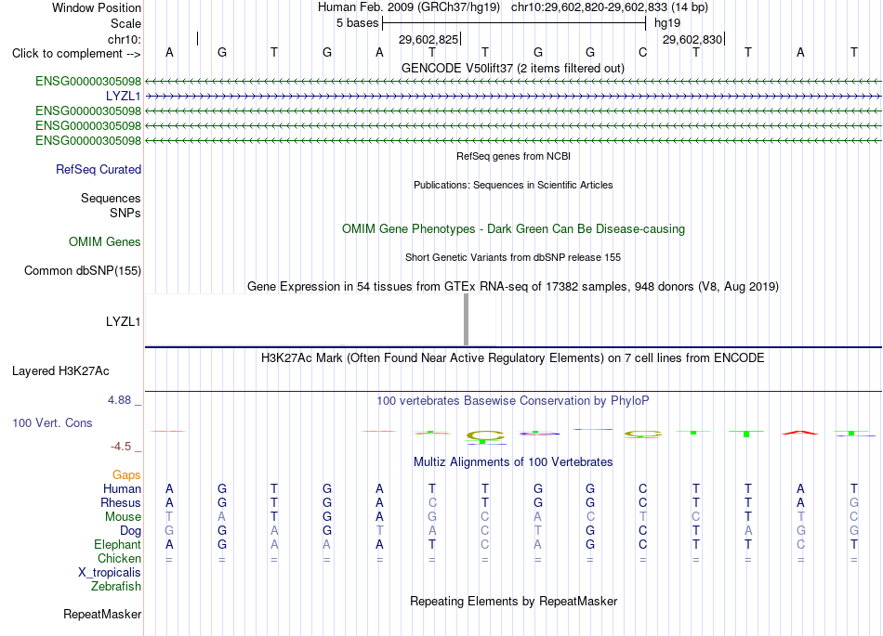
Task: Click the Window Position label
Action: 97,7
